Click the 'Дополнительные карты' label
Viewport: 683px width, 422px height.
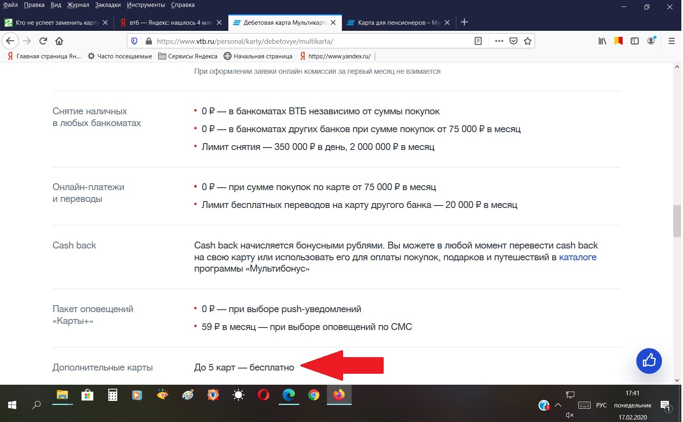pyautogui.click(x=103, y=367)
